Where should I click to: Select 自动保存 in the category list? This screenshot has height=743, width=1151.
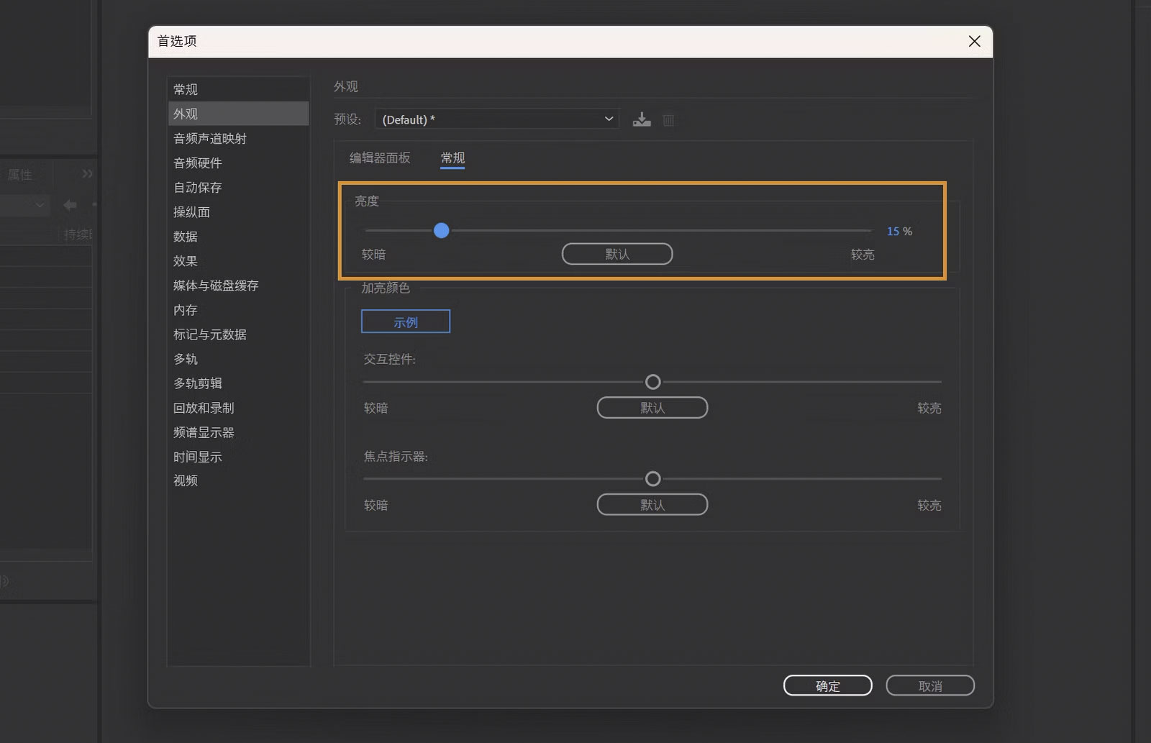click(x=198, y=188)
